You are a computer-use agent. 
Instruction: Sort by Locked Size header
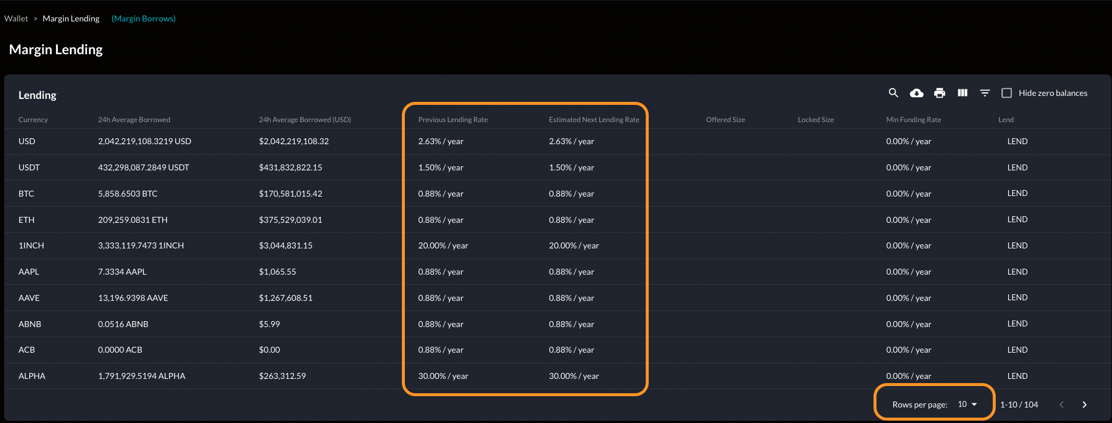[x=816, y=120]
